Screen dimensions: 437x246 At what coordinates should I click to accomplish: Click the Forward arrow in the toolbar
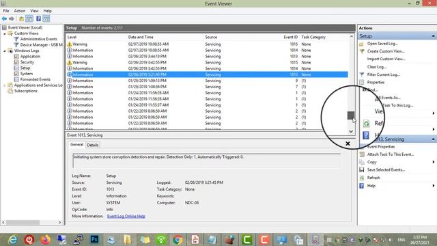(12, 18)
